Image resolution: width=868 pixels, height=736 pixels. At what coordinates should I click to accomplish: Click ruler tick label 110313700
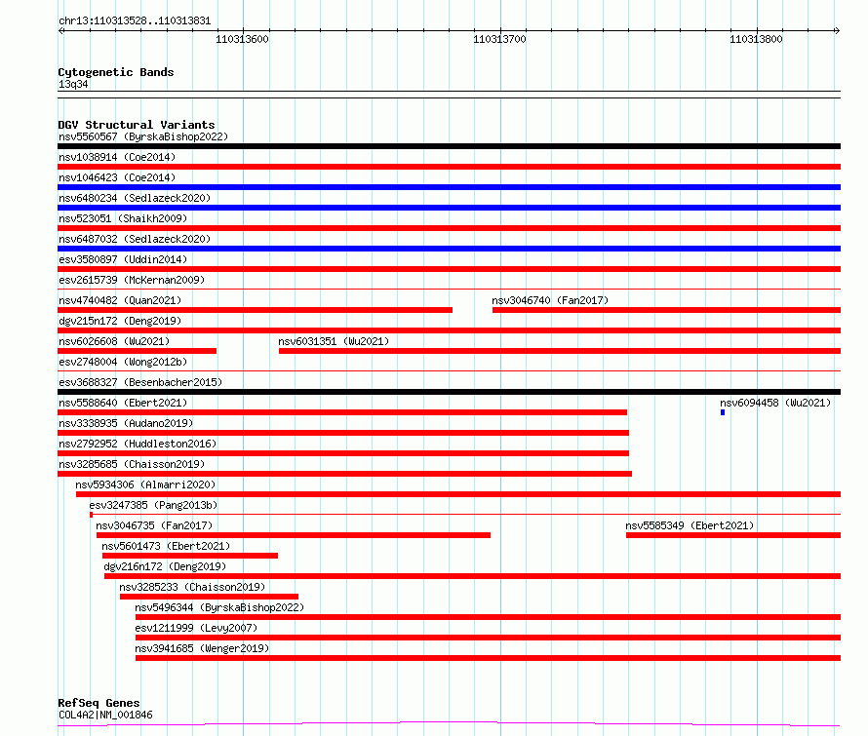coord(499,39)
